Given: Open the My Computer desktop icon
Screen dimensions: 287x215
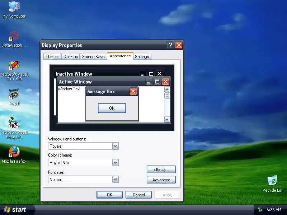Looking at the screenshot, I should 14,10.
